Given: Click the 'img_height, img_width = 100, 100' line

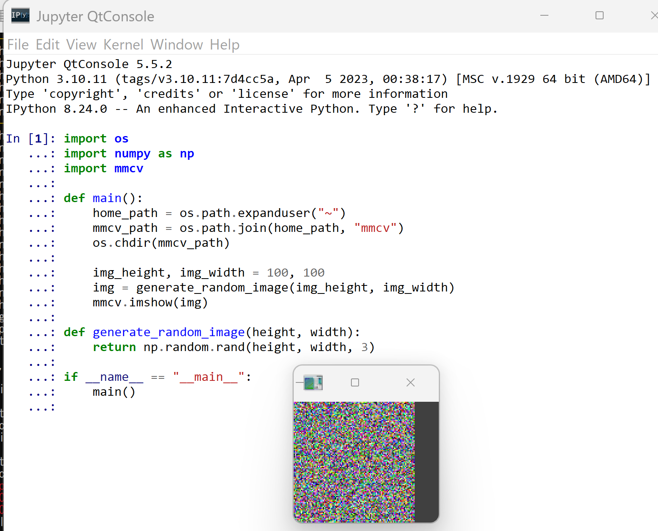Looking at the screenshot, I should click(x=209, y=273).
